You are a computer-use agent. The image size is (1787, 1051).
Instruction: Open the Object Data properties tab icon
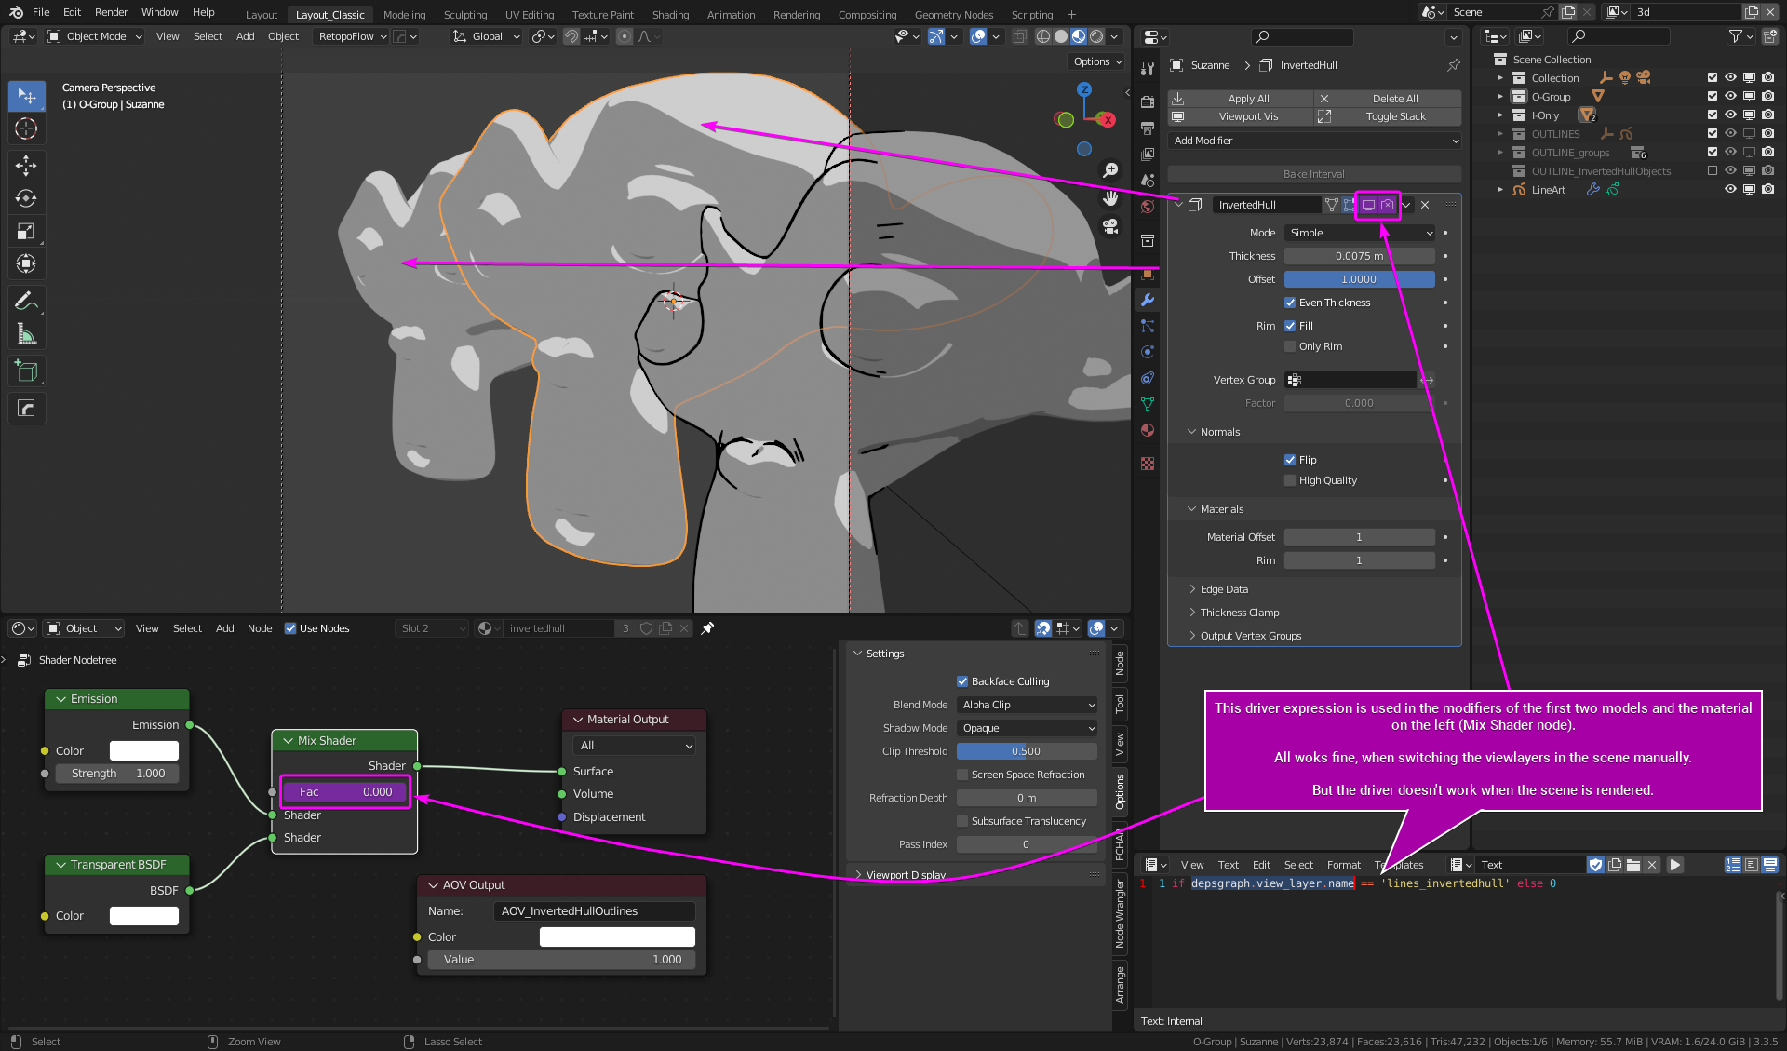click(x=1148, y=404)
